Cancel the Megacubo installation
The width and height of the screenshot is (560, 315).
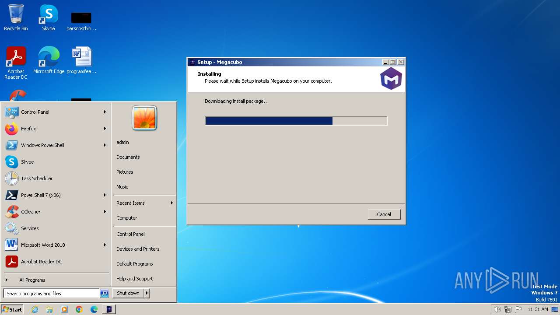(x=384, y=214)
